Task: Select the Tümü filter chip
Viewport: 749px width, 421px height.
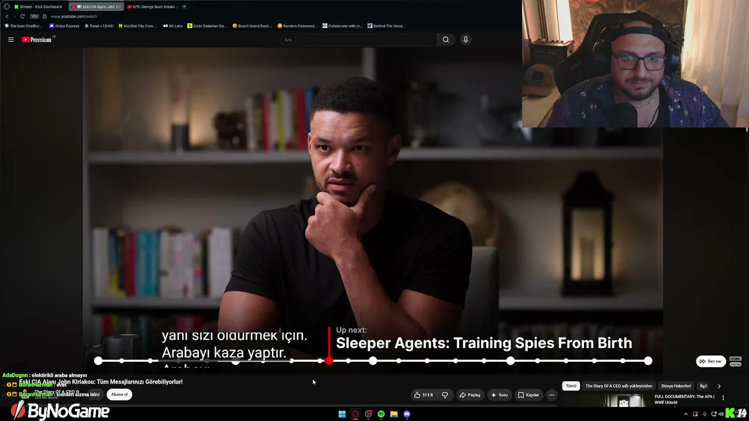Action: click(571, 386)
